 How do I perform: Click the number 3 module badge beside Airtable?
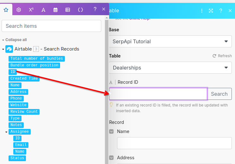[x=36, y=49]
